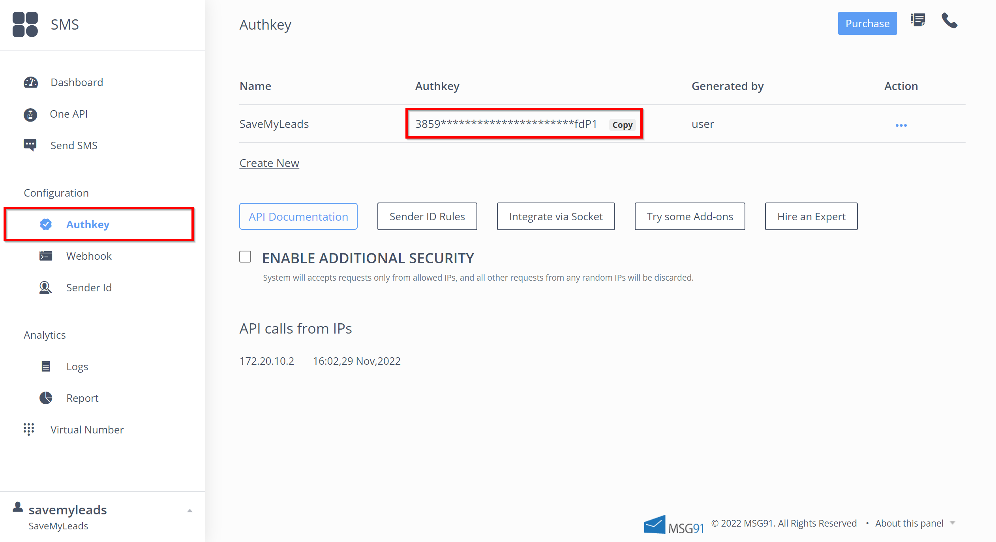Click the Webhook terminal icon
The width and height of the screenshot is (996, 542).
pos(46,256)
